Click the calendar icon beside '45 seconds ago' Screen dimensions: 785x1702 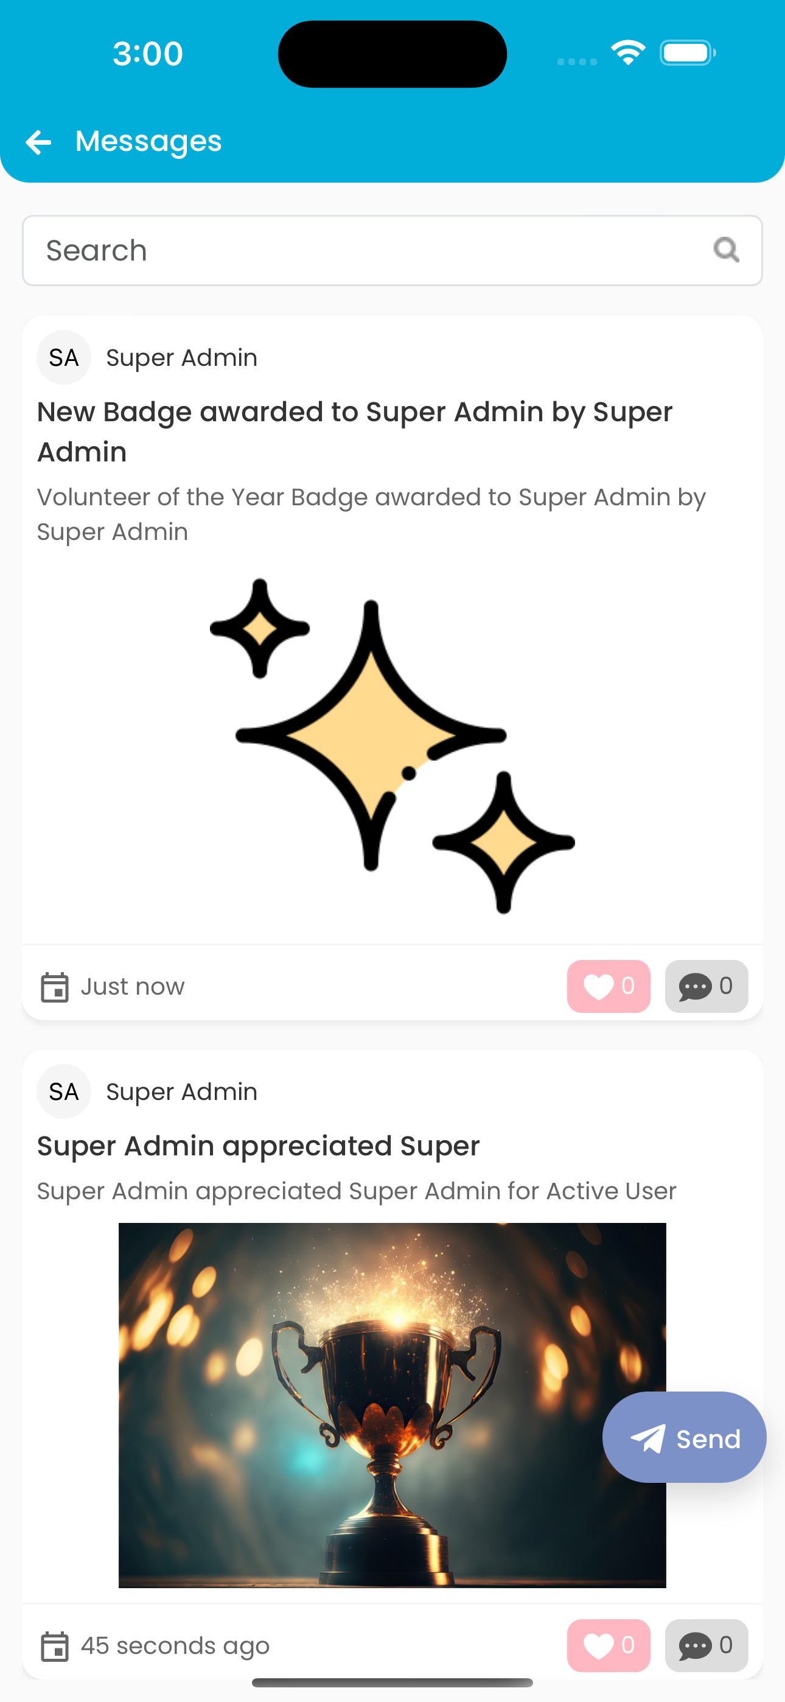coord(54,1646)
